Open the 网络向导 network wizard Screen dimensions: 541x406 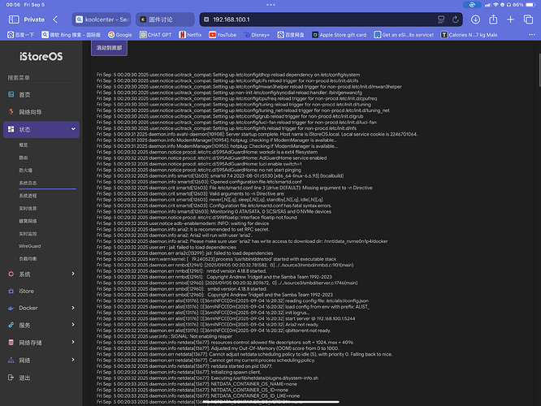[x=29, y=112]
